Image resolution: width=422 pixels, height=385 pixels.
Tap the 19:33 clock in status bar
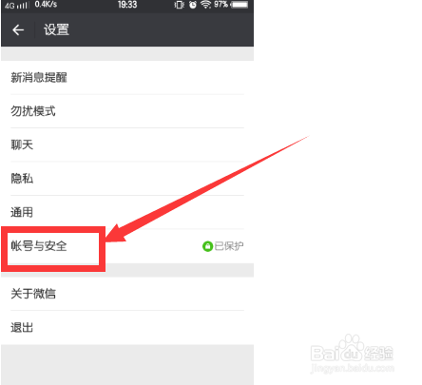tap(127, 5)
